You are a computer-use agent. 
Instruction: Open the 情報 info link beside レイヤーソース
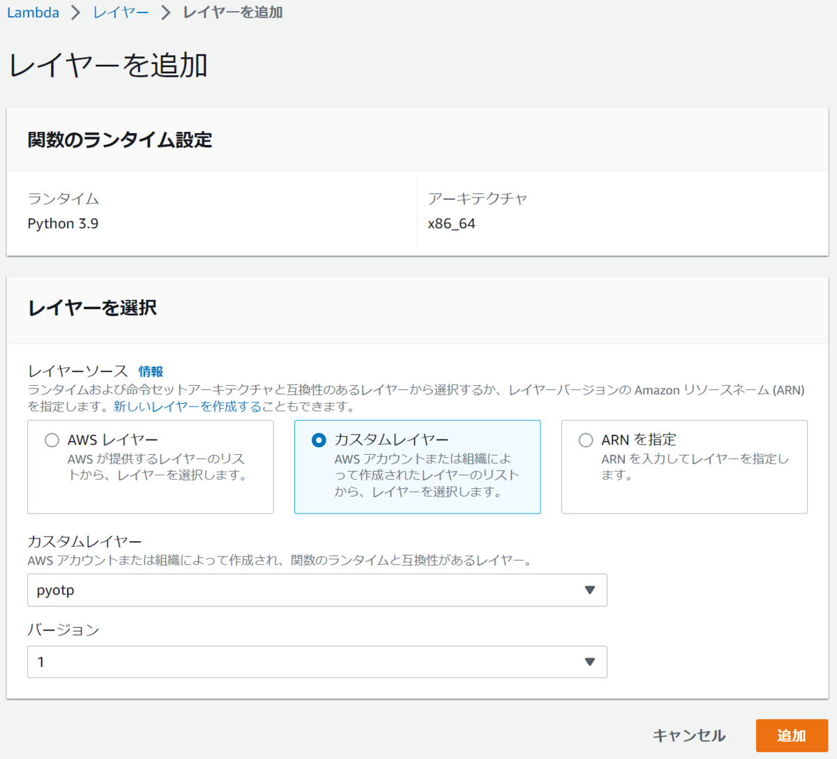tap(151, 371)
